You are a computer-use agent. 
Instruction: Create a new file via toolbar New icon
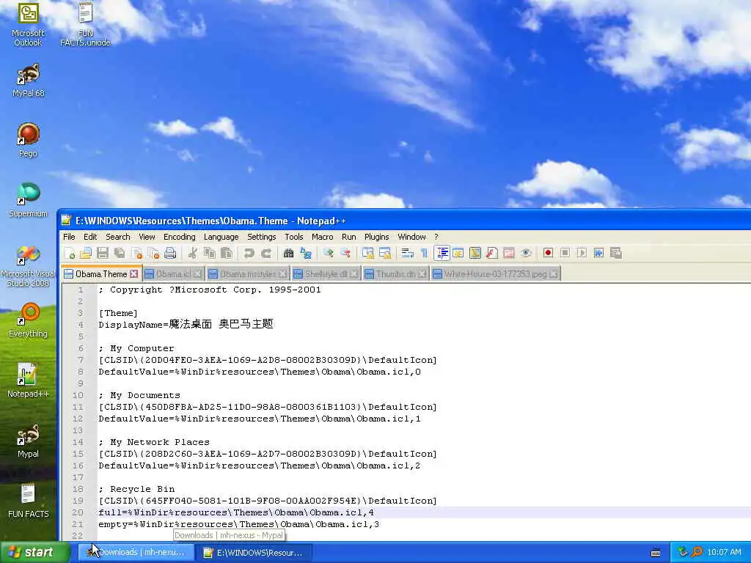point(70,253)
